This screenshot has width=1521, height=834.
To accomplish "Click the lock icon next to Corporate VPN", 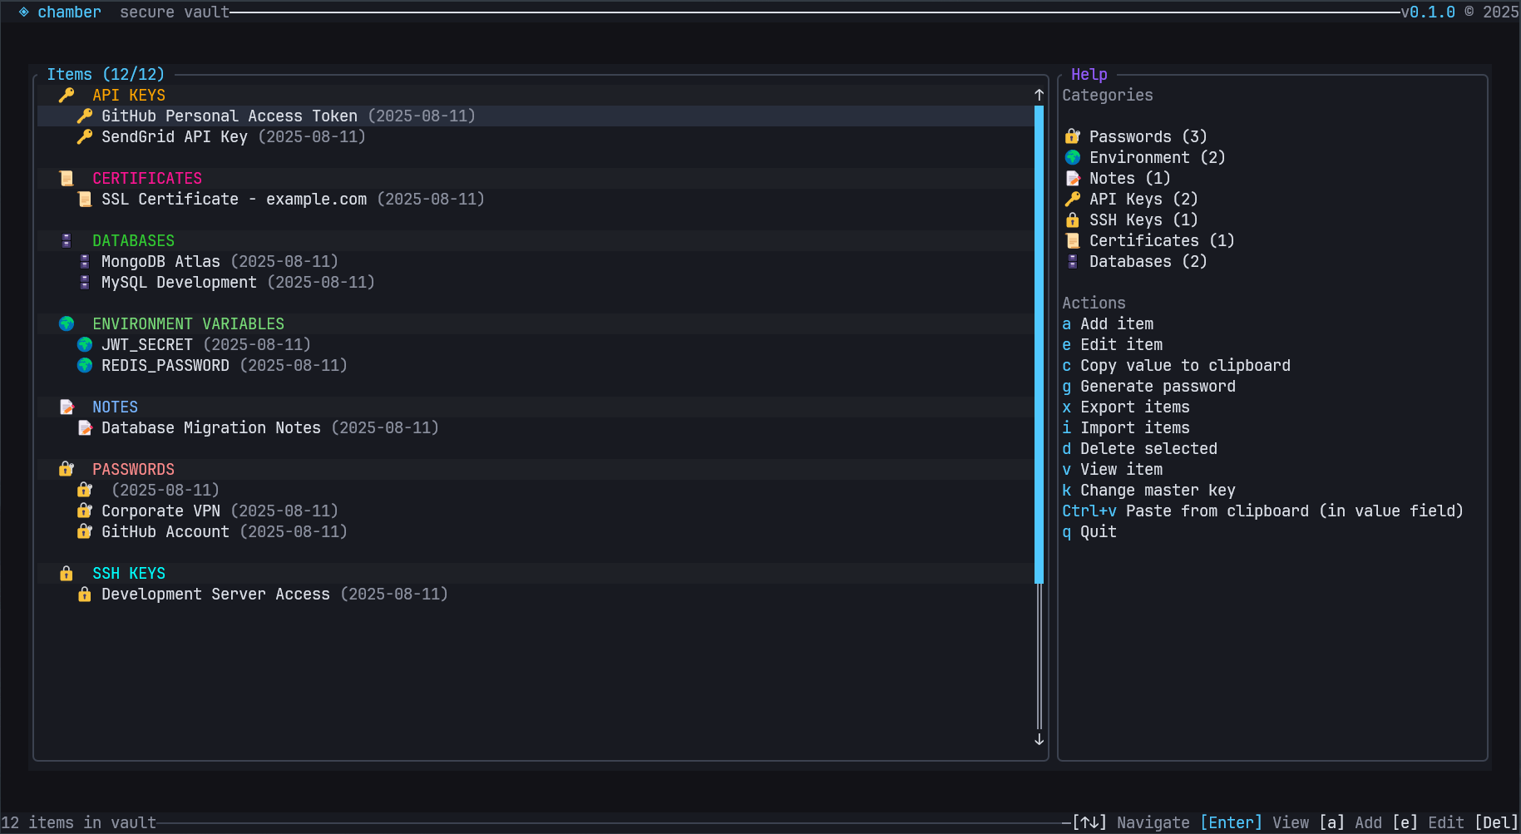I will coord(84,511).
